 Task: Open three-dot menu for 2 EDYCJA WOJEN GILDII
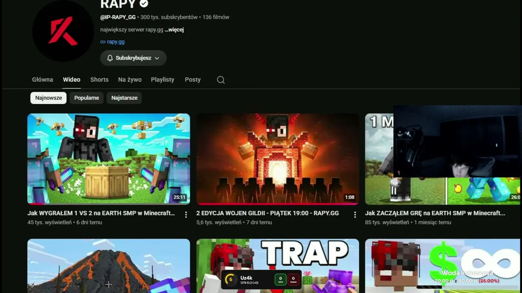point(355,214)
